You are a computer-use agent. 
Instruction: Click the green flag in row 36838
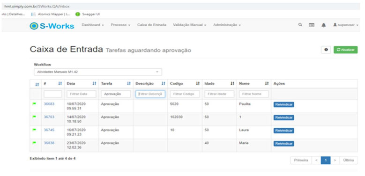(35, 143)
